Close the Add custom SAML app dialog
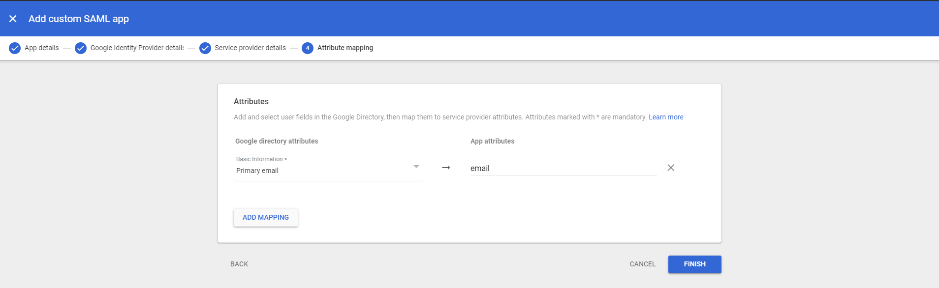Screen dimensions: 939x288 (13, 19)
